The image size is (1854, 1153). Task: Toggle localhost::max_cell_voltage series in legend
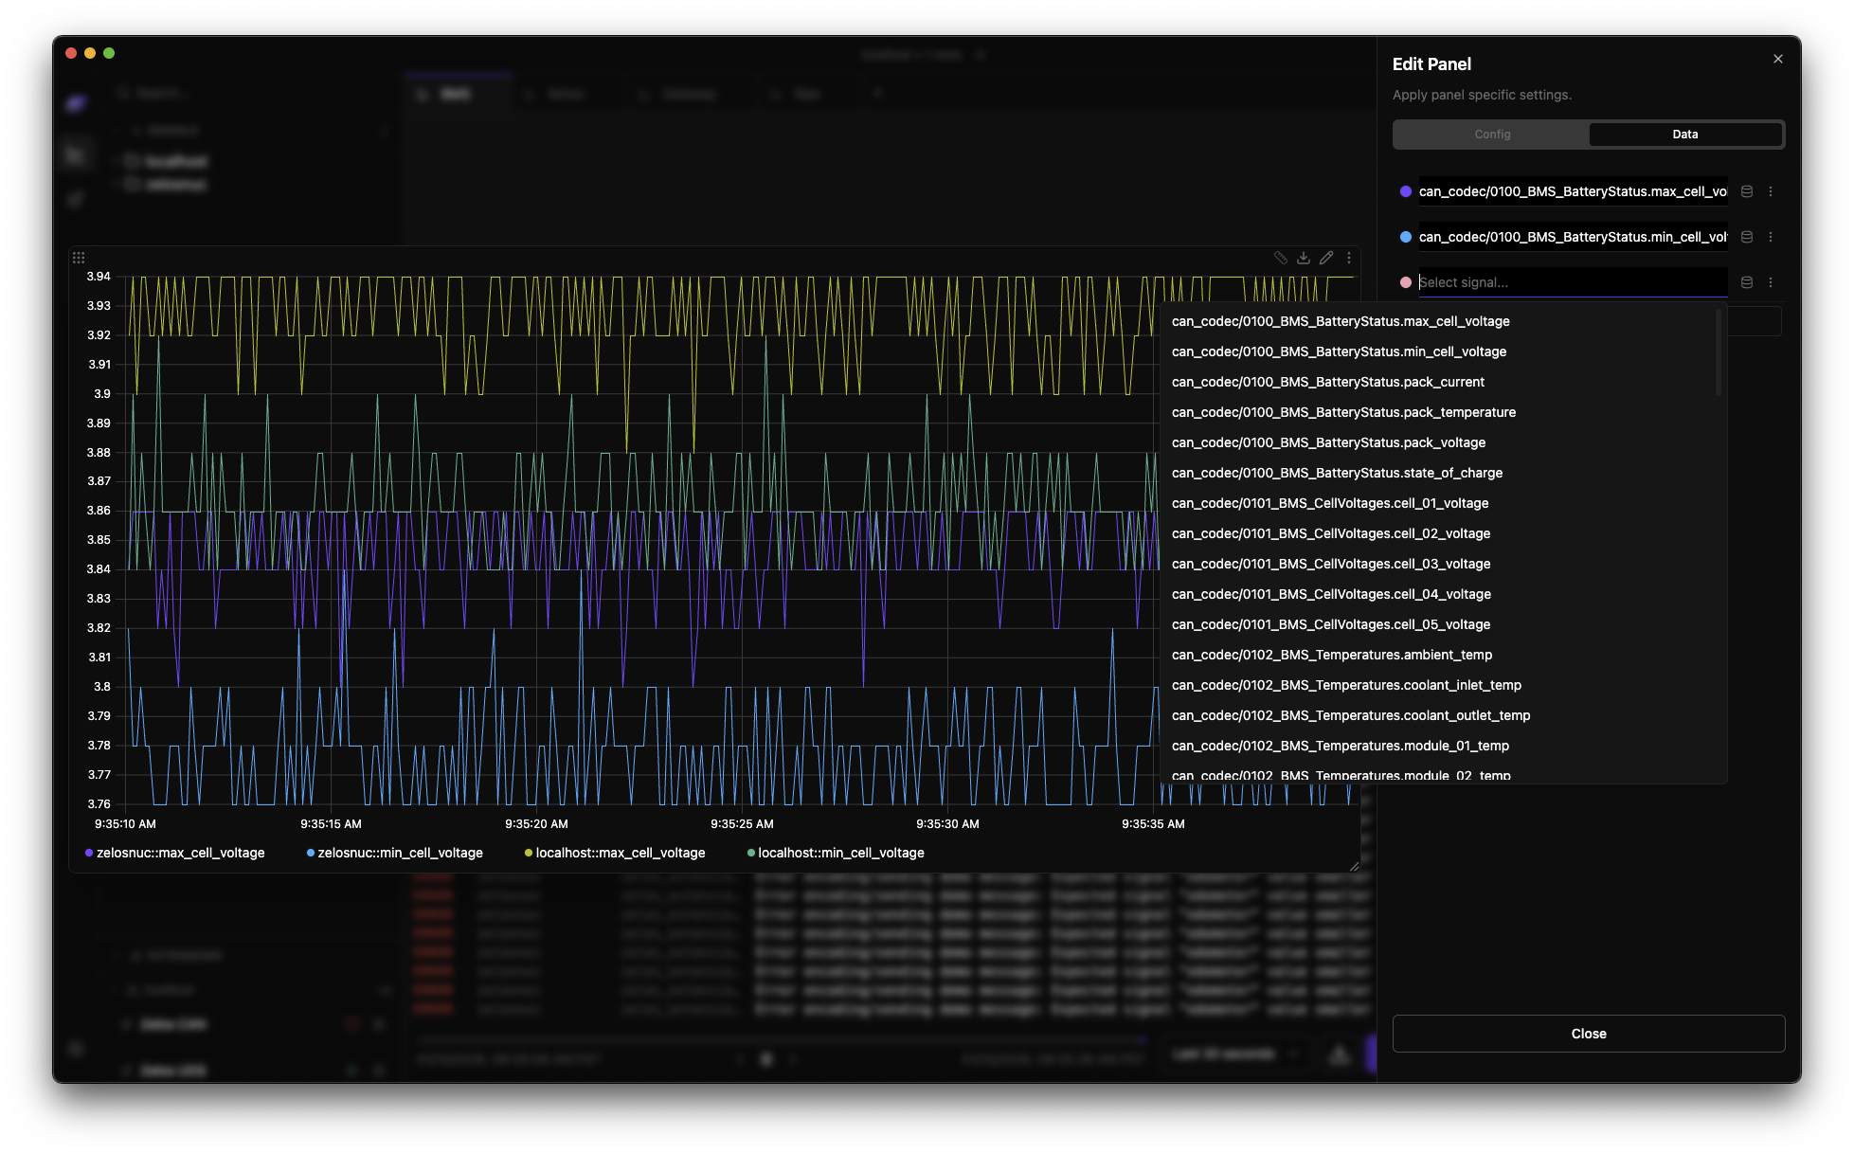[x=620, y=853]
